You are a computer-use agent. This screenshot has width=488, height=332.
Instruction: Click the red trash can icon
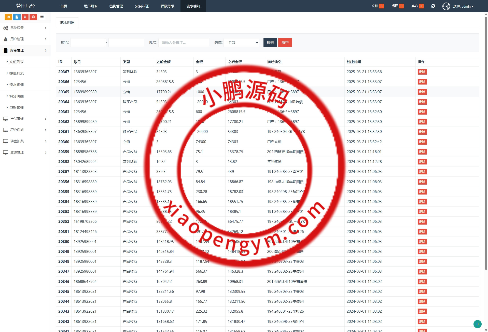click(25, 17)
